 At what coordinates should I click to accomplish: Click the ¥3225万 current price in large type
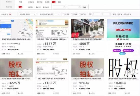[x=14, y=83]
